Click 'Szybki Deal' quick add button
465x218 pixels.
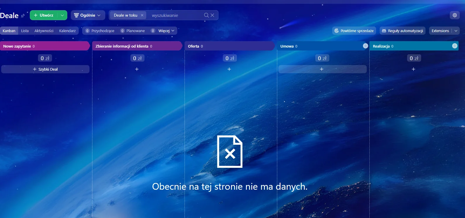click(x=45, y=69)
